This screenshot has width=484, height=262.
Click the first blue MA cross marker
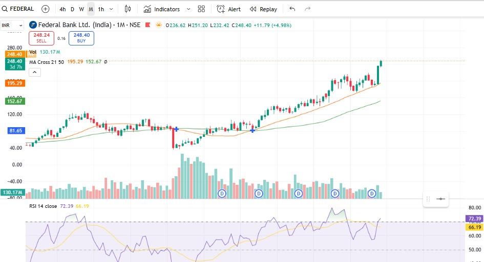tap(176, 129)
